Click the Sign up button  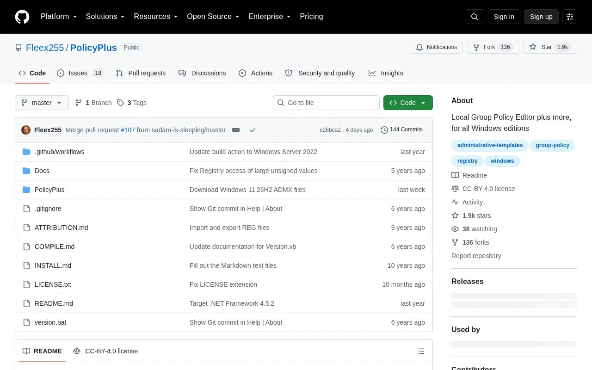pos(541,17)
